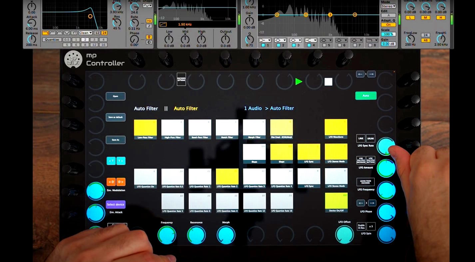The width and height of the screenshot is (475, 262).
Task: Click the Frequency encoder knob on controller
Action: tap(167, 235)
